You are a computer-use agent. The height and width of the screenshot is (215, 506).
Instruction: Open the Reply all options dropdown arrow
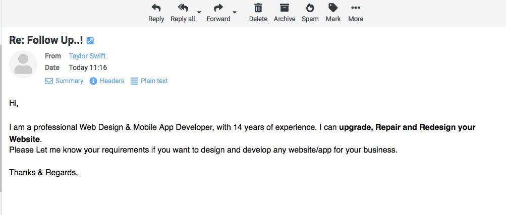click(199, 12)
